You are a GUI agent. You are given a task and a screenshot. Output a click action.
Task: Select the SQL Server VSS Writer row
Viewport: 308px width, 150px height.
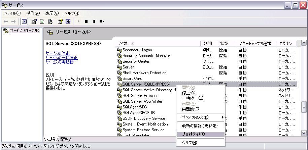point(206,101)
